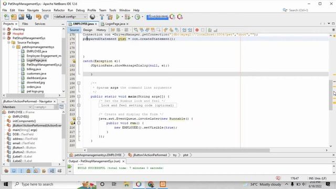Switch to the Files tab
This screenshot has height=189, width=336.
(x=25, y=24)
